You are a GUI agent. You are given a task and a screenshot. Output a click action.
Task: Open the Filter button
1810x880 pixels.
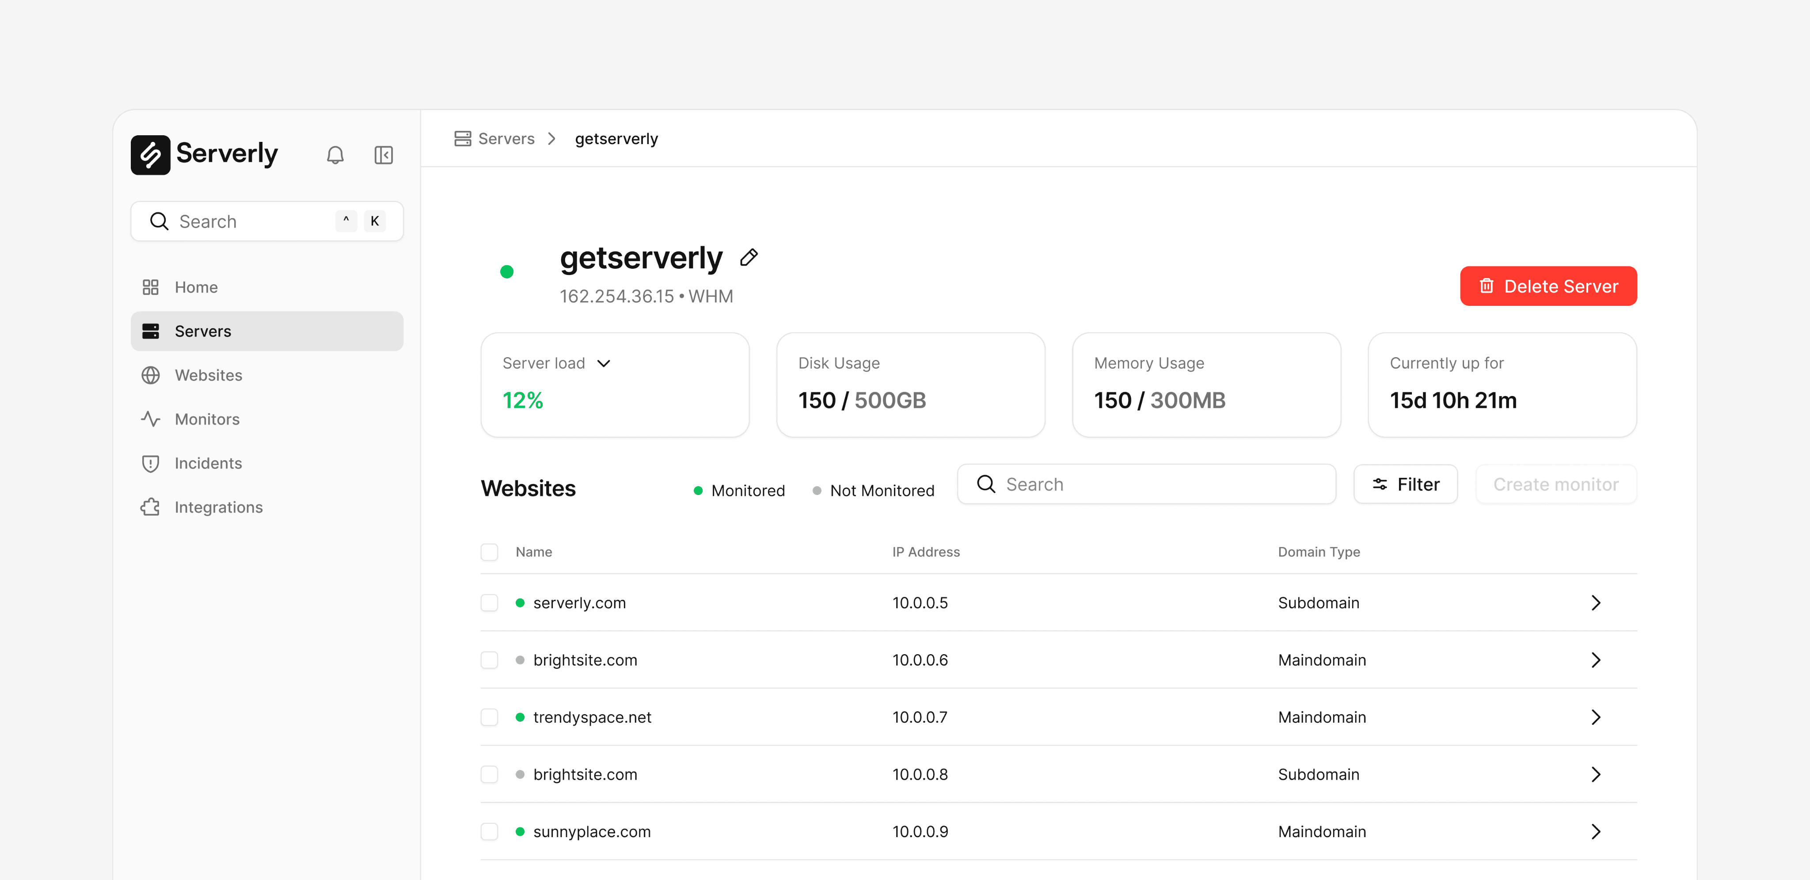point(1405,484)
